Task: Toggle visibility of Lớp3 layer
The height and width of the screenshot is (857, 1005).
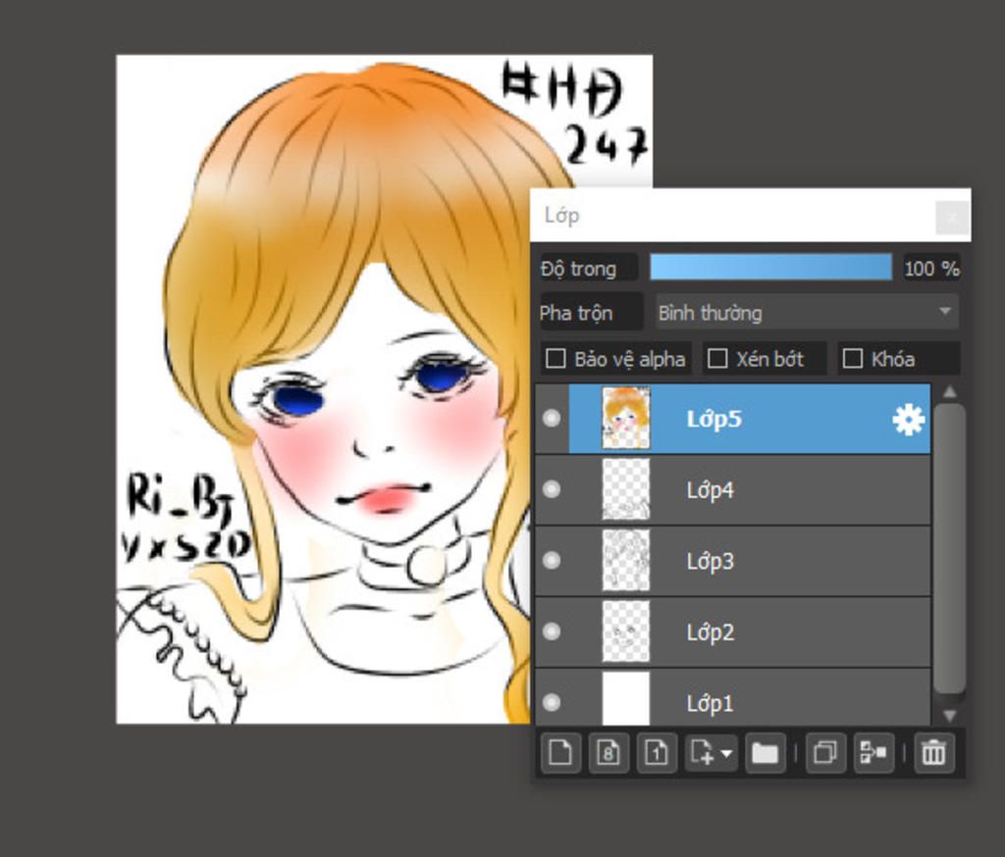Action: pyautogui.click(x=552, y=561)
